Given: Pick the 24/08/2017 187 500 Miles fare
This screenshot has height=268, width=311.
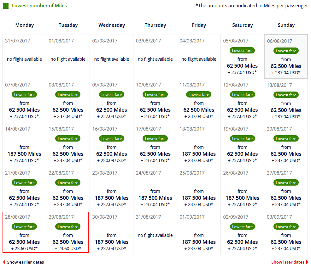Looking at the screenshot, I should point(155,189).
